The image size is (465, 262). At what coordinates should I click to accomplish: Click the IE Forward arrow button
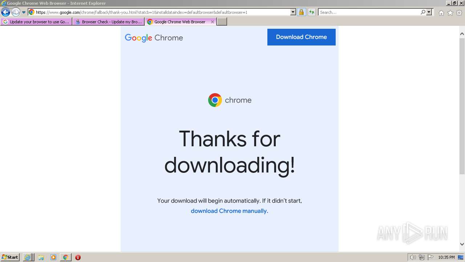(16, 12)
